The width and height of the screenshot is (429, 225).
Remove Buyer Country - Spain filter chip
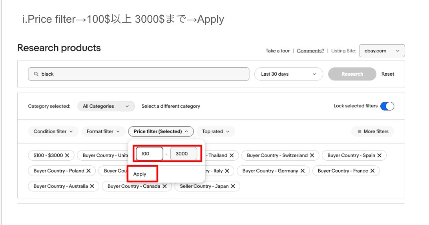pos(380,155)
